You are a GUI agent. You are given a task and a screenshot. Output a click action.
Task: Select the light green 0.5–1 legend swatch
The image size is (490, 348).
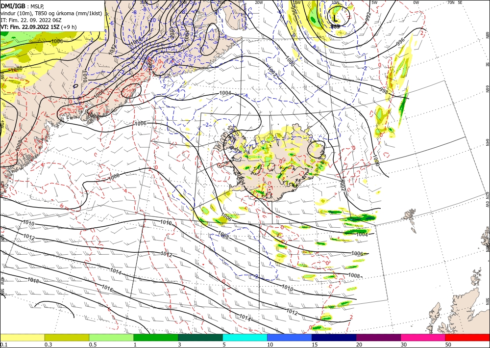(x=111, y=337)
